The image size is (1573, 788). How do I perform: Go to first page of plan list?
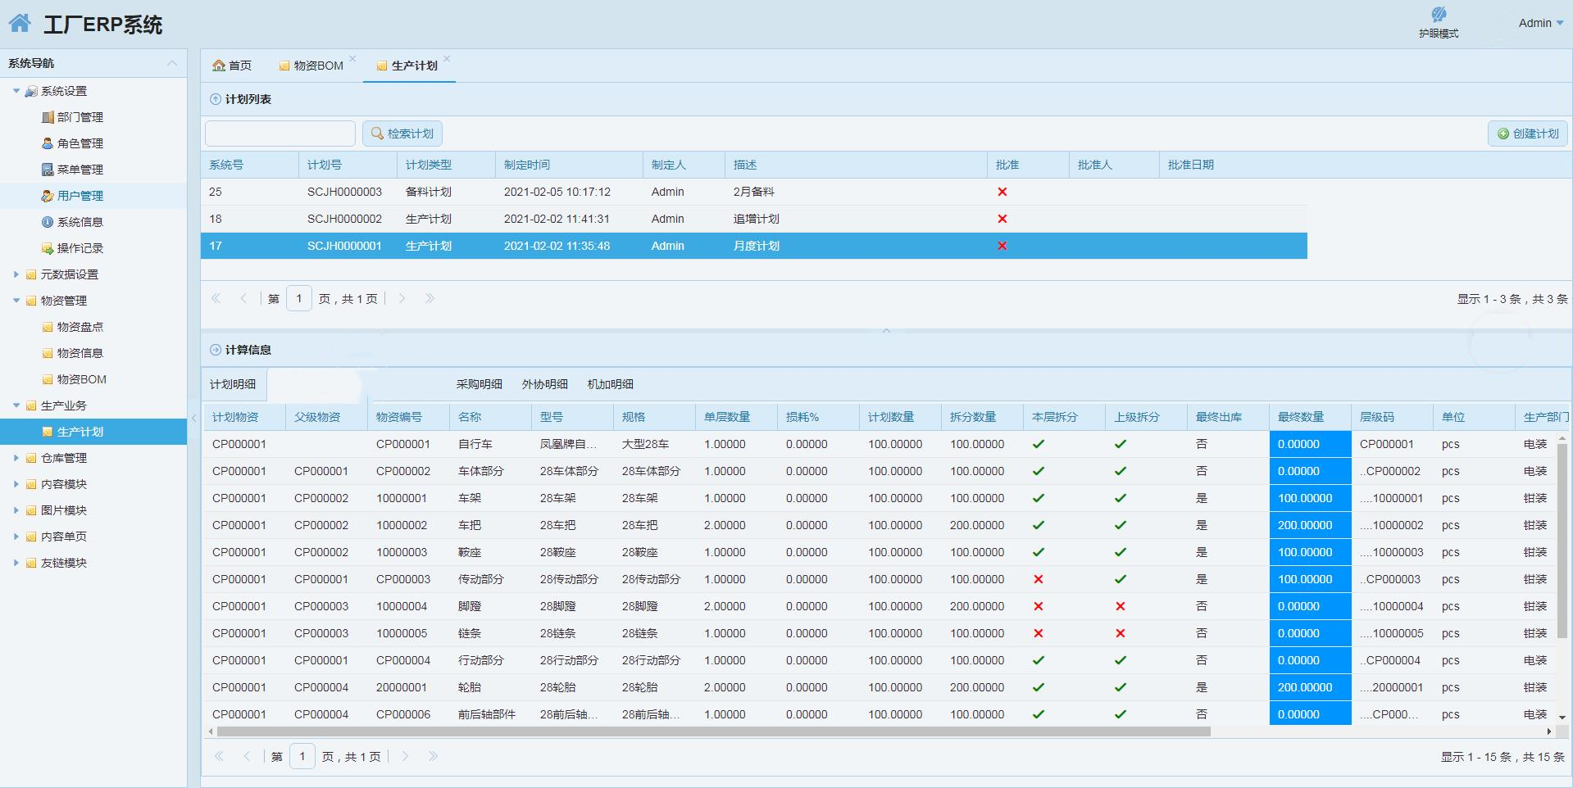(216, 299)
